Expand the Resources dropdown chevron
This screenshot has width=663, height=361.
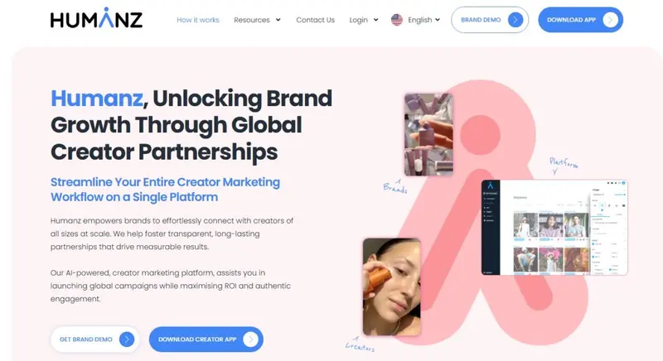click(x=278, y=20)
